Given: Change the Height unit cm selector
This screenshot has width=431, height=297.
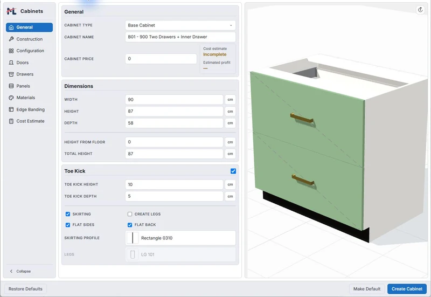Looking at the screenshot, I should coord(230,112).
